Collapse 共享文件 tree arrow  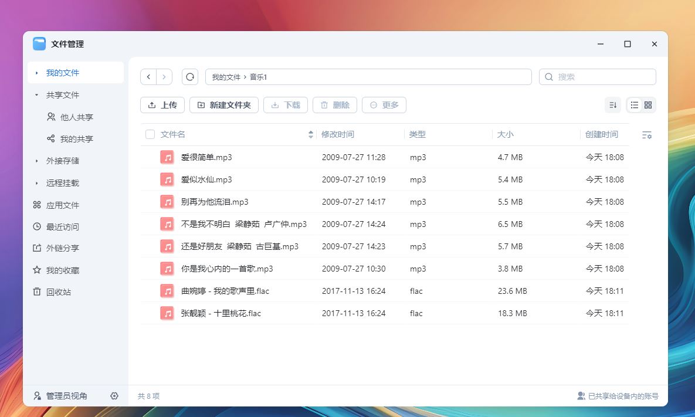(x=37, y=95)
